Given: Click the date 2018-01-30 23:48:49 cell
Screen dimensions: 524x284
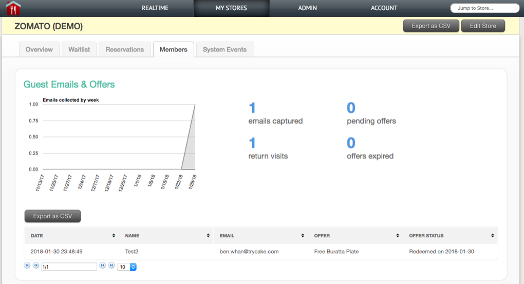Looking at the screenshot, I should pos(57,251).
